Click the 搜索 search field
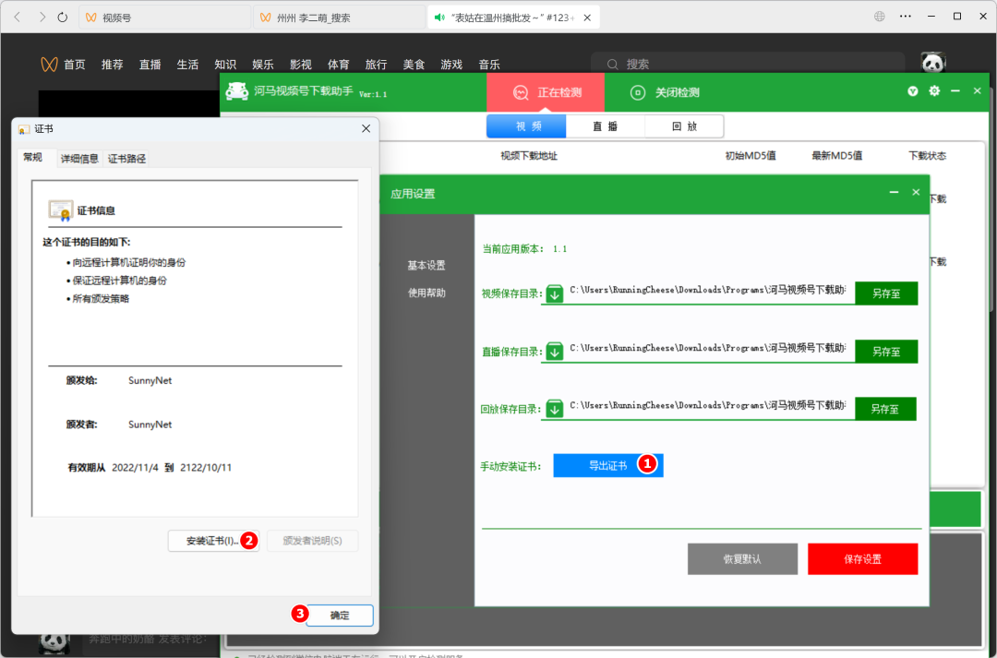Screen dimensions: 997x658 pos(748,64)
